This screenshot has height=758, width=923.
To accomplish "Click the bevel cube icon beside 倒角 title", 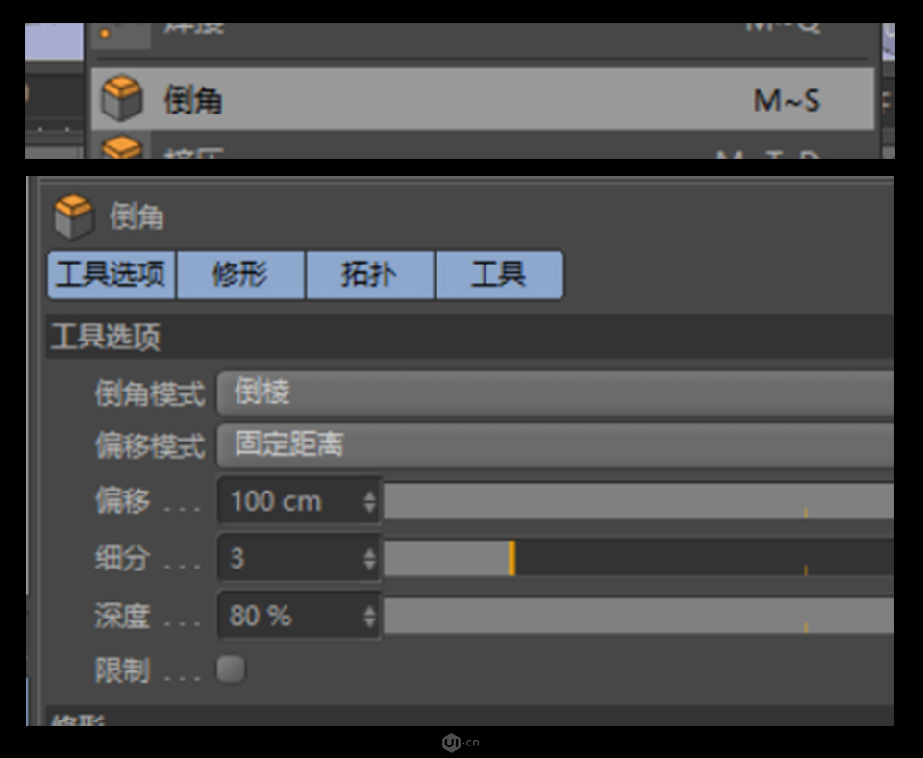I will point(74,217).
